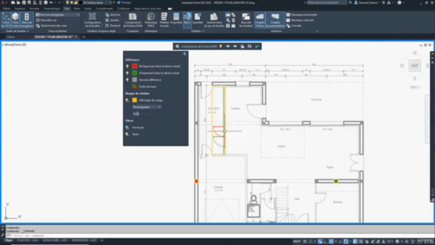Open Gestionnaire des vues
Image resolution: width=435 pixels, height=245 pixels.
pyautogui.click(x=52, y=26)
